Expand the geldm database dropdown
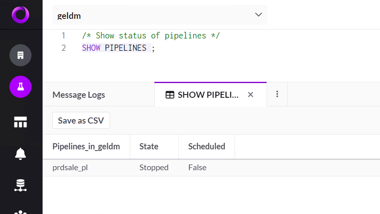 coord(258,15)
